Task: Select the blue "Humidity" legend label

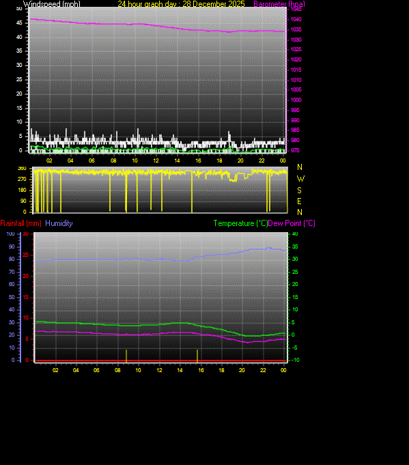Action: tap(59, 223)
